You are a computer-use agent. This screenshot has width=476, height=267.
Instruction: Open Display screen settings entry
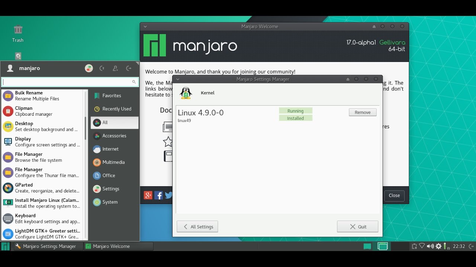[x=42, y=142]
